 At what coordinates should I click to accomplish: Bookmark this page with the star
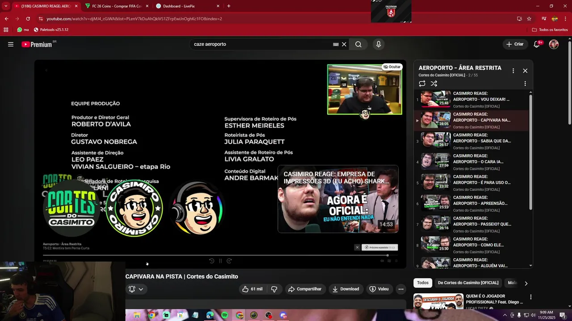529,19
